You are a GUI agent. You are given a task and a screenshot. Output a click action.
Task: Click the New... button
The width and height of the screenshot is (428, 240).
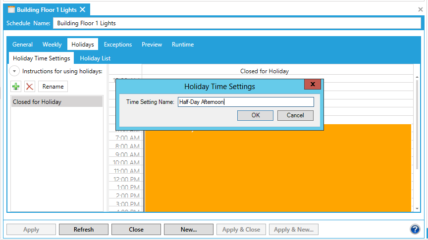point(189,230)
